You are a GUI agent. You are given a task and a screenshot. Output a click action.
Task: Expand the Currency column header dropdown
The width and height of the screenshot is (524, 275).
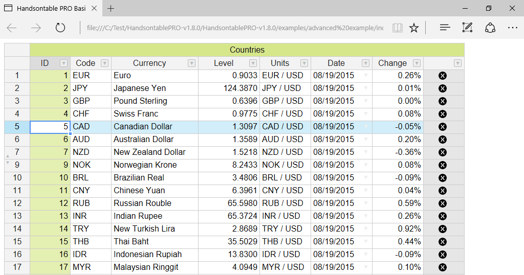point(191,63)
